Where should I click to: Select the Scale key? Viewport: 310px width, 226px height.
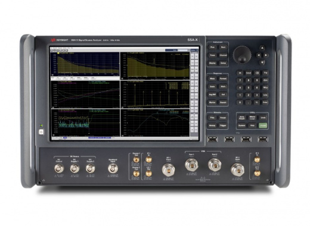coord(212,87)
